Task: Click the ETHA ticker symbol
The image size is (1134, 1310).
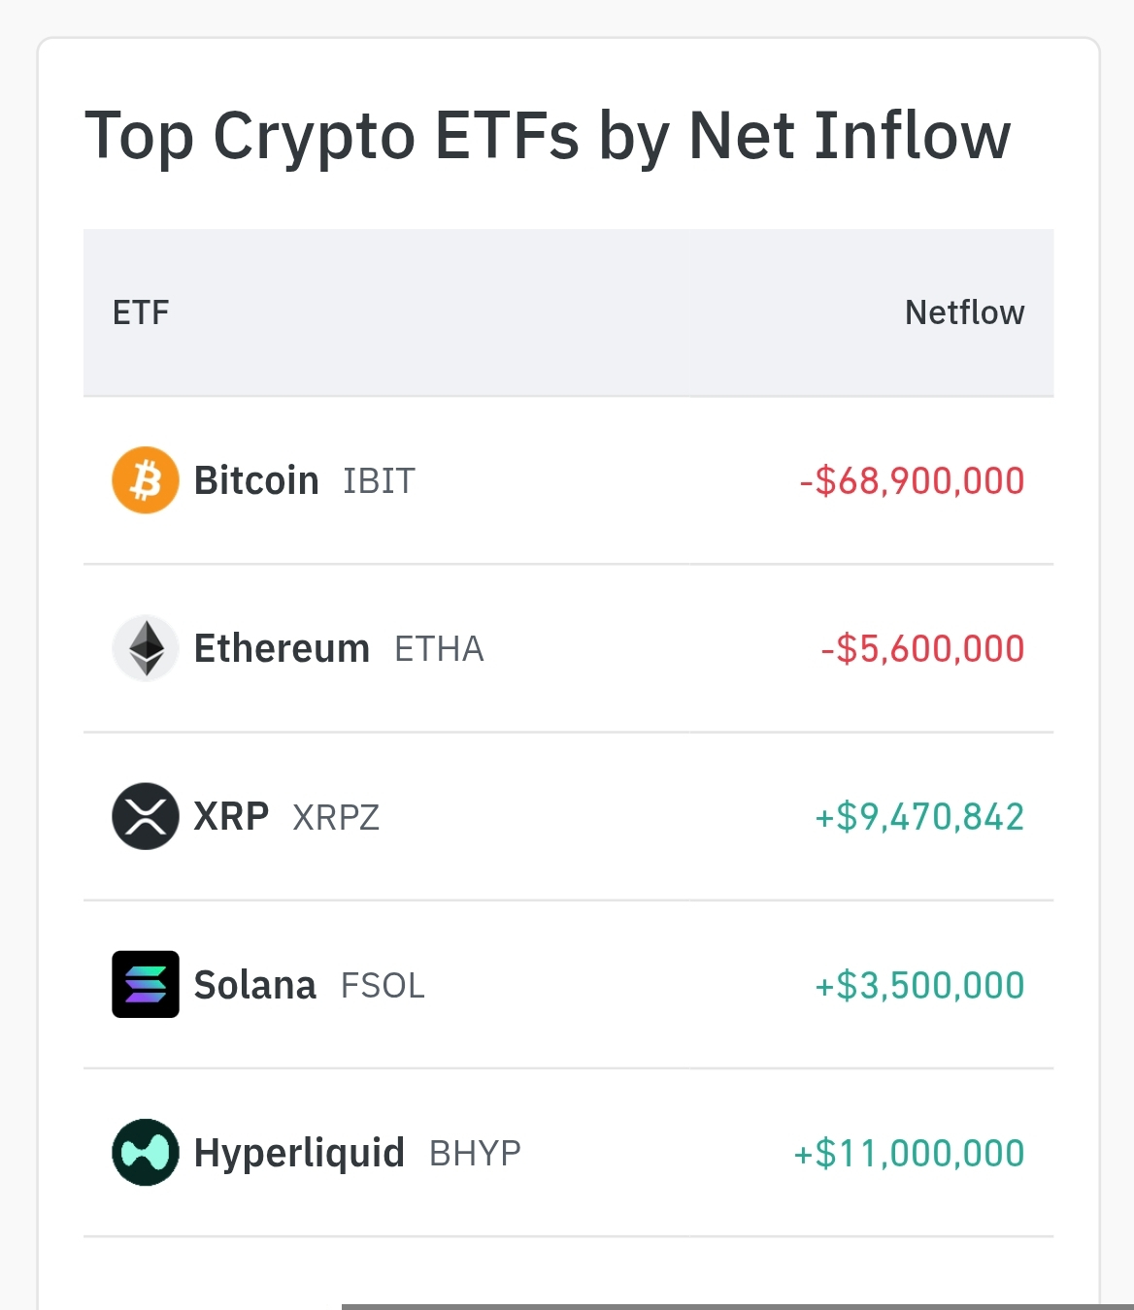Action: tap(439, 649)
